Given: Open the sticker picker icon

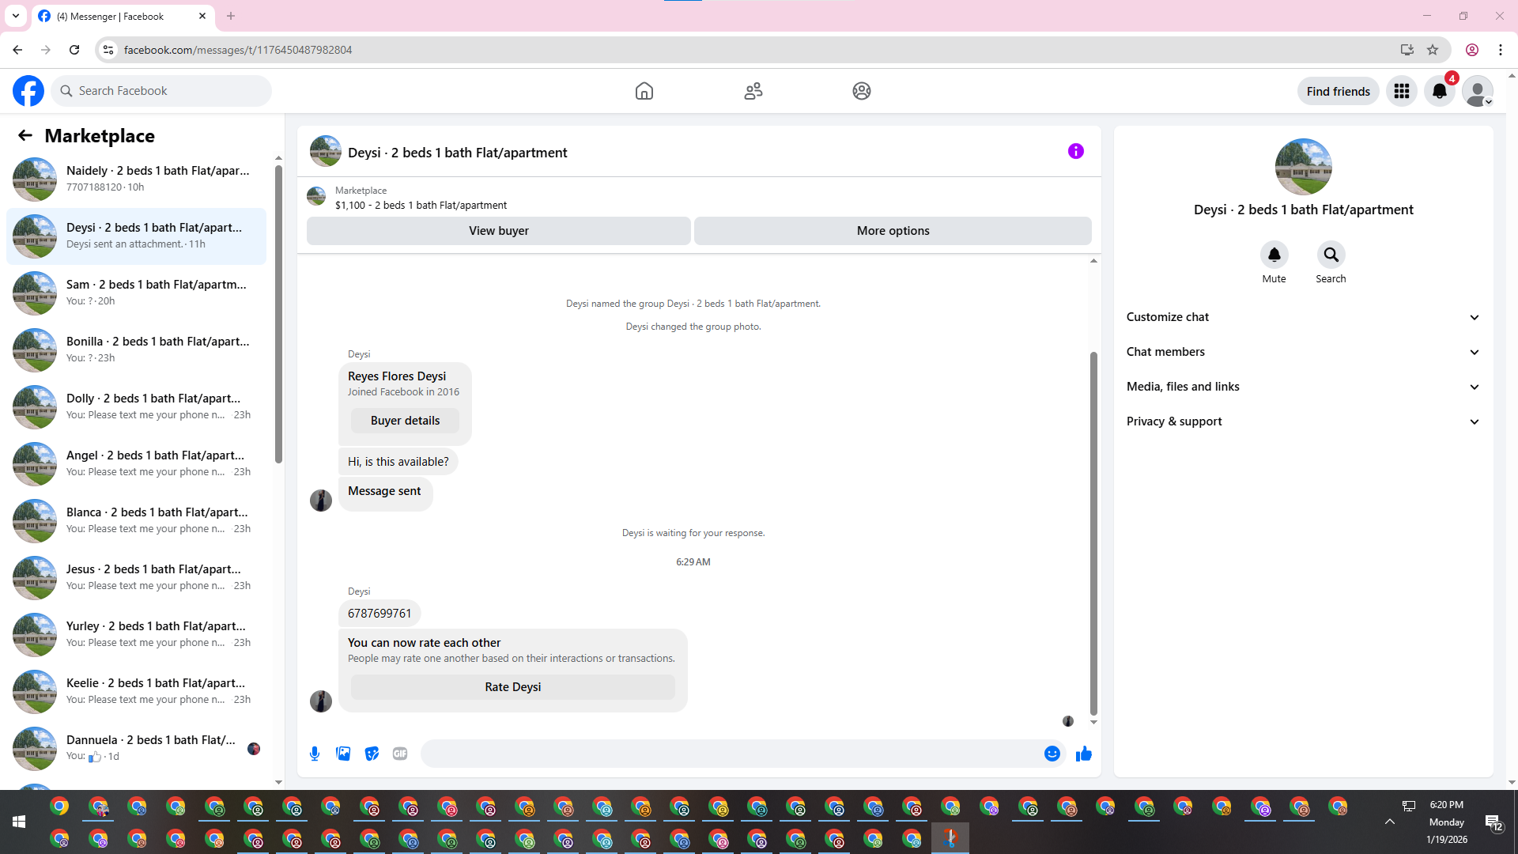Looking at the screenshot, I should tap(372, 754).
